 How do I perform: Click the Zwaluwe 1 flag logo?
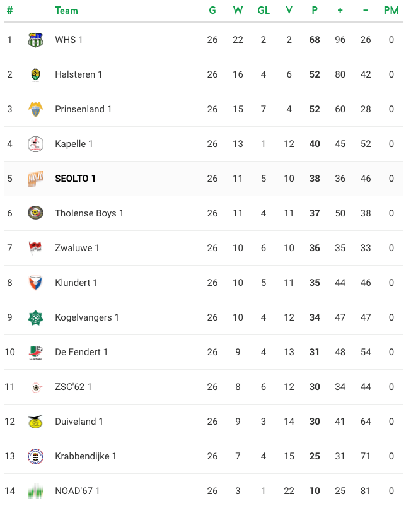pyautogui.click(x=35, y=248)
